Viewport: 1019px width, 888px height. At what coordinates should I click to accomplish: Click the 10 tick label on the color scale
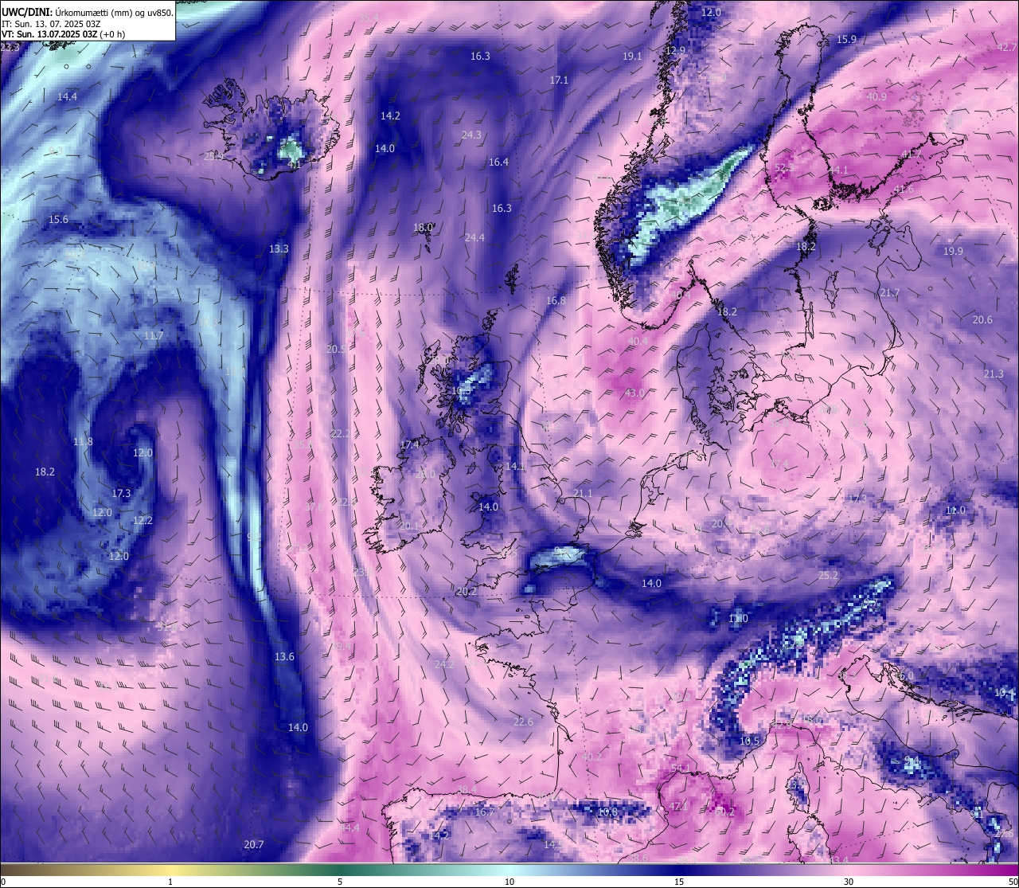click(509, 882)
